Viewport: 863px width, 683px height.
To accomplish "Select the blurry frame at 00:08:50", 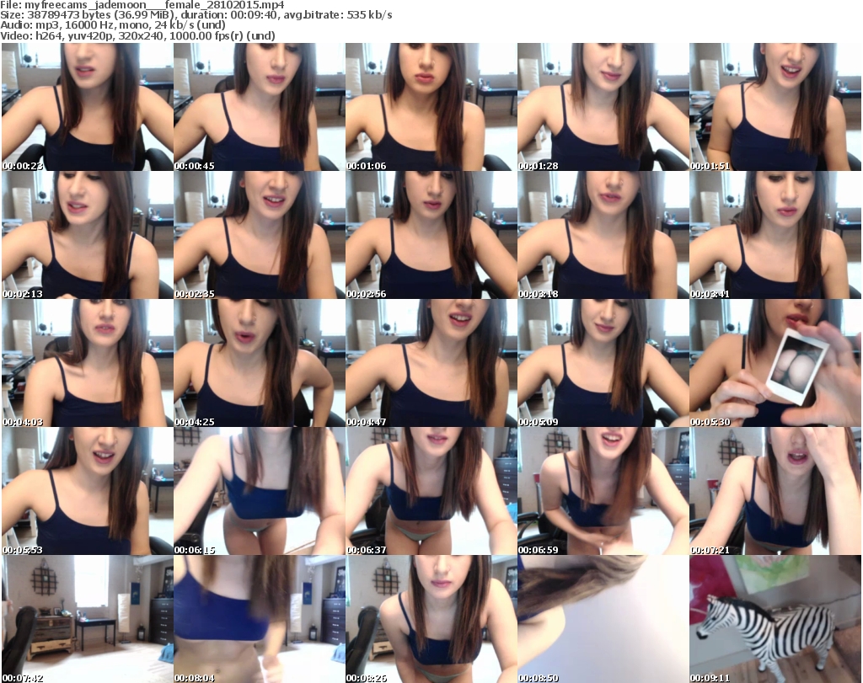I will coord(603,619).
